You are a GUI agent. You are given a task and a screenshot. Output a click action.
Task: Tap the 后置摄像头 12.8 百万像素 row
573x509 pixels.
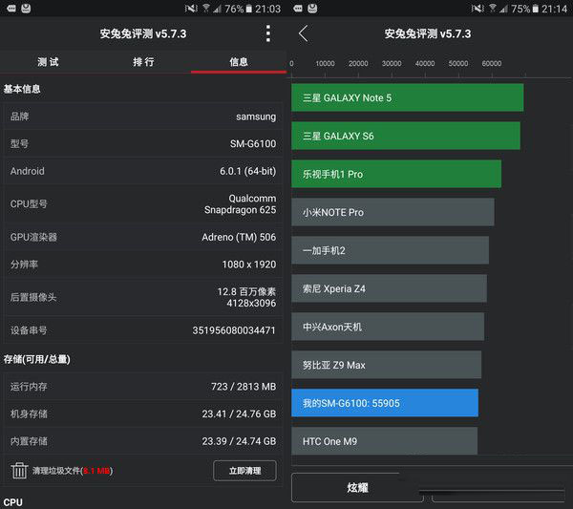coord(143,297)
